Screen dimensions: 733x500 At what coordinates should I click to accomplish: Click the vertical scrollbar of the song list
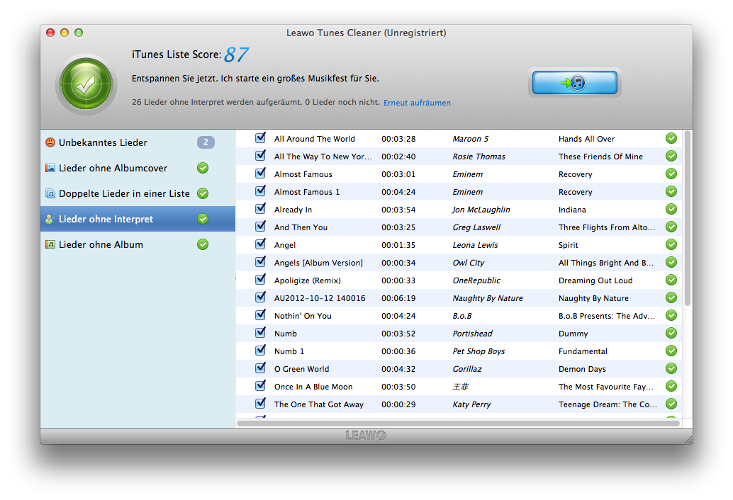click(687, 220)
